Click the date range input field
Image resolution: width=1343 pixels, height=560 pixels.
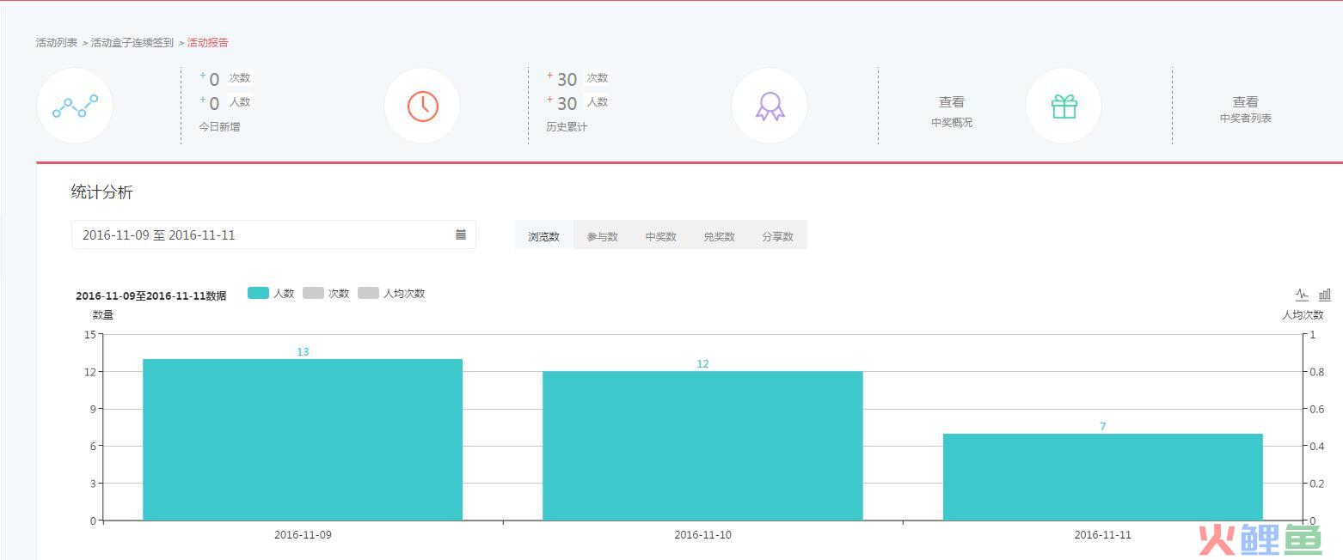[273, 234]
